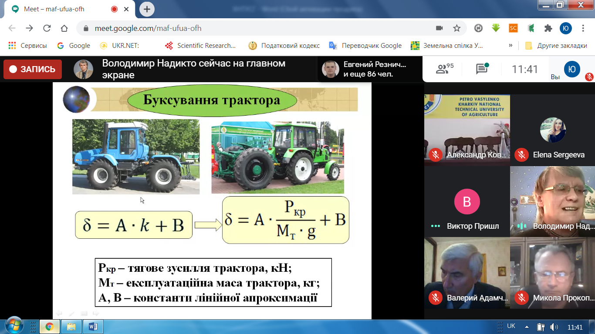Select the Микола Прокоп participant tile

552,273
